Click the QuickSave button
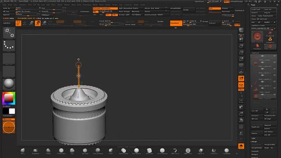The height and width of the screenshot is (158, 281). [199, 2]
